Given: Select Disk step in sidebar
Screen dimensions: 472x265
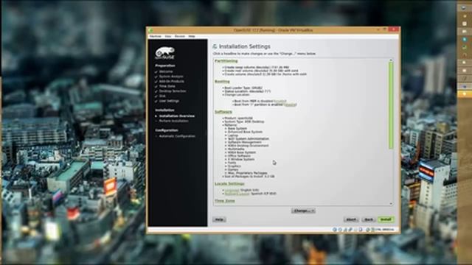Looking at the screenshot, I should point(162,96).
